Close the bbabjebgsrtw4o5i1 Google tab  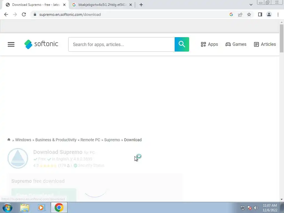(x=131, y=5)
